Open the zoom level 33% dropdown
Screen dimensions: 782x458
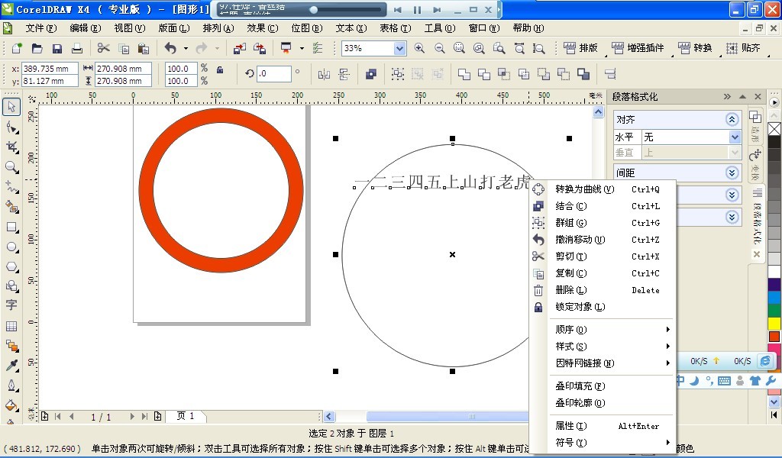[x=399, y=48]
